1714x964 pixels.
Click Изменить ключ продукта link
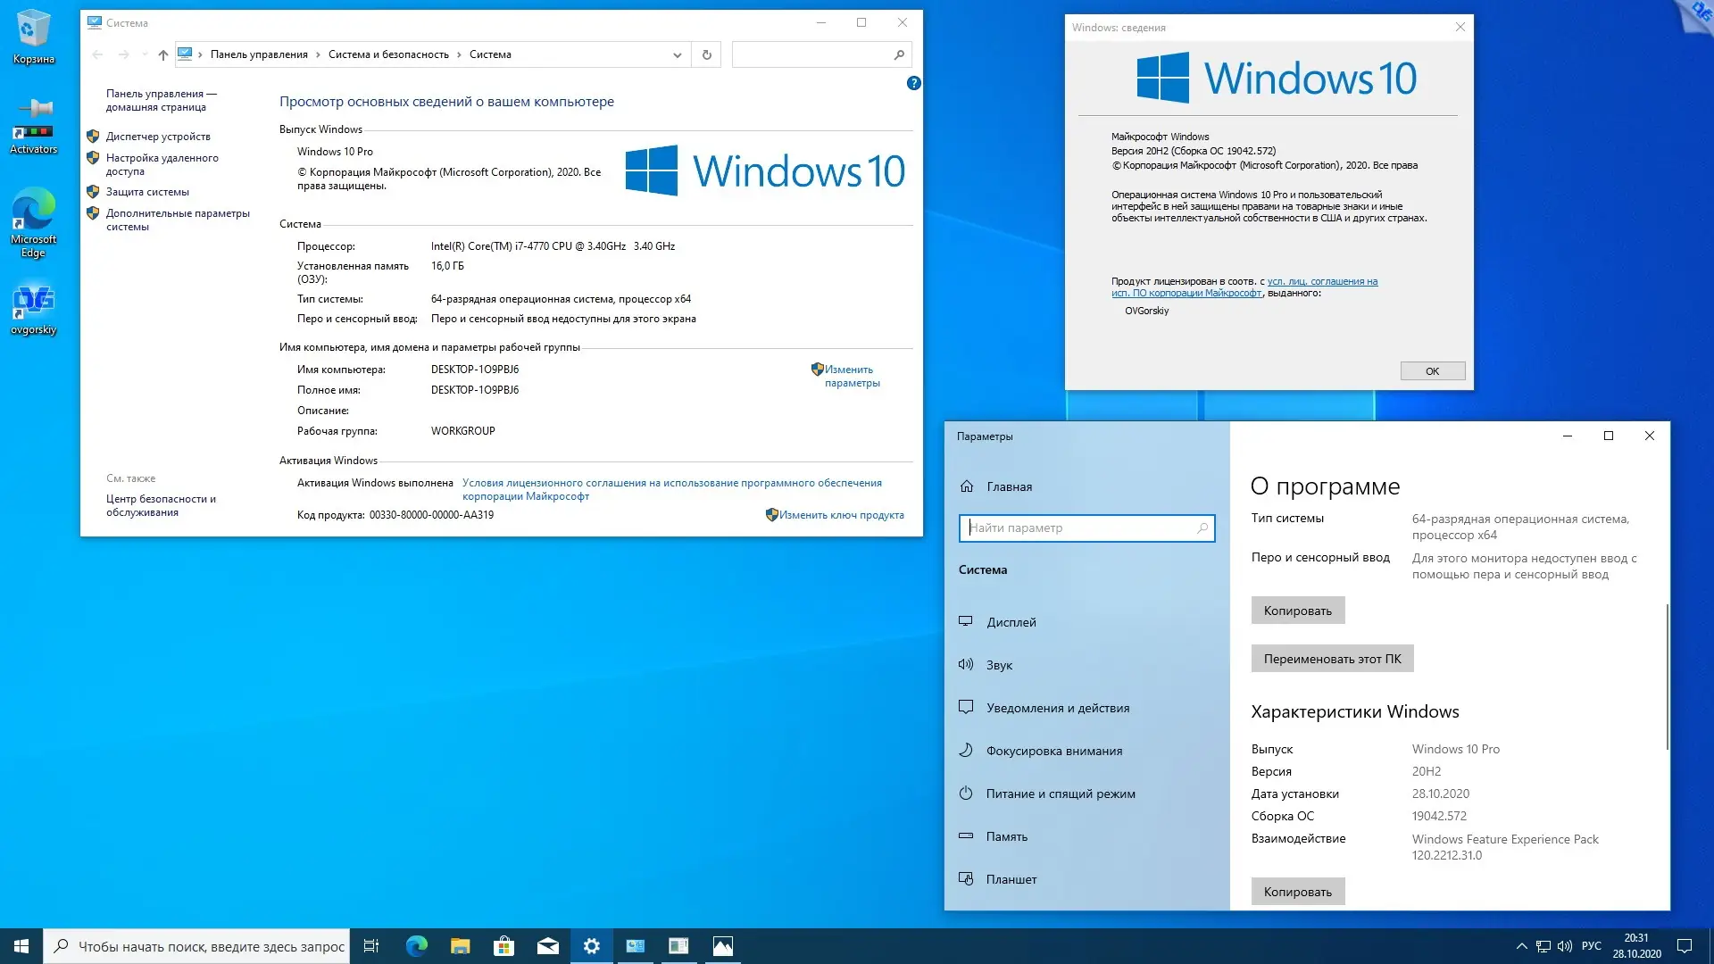click(841, 515)
